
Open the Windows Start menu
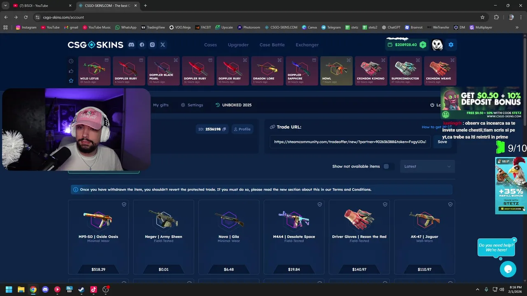9,289
